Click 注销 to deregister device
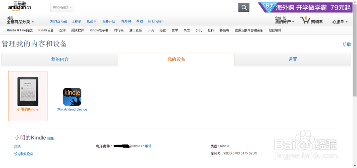Viewport: 357px width, 168px height. (17, 146)
